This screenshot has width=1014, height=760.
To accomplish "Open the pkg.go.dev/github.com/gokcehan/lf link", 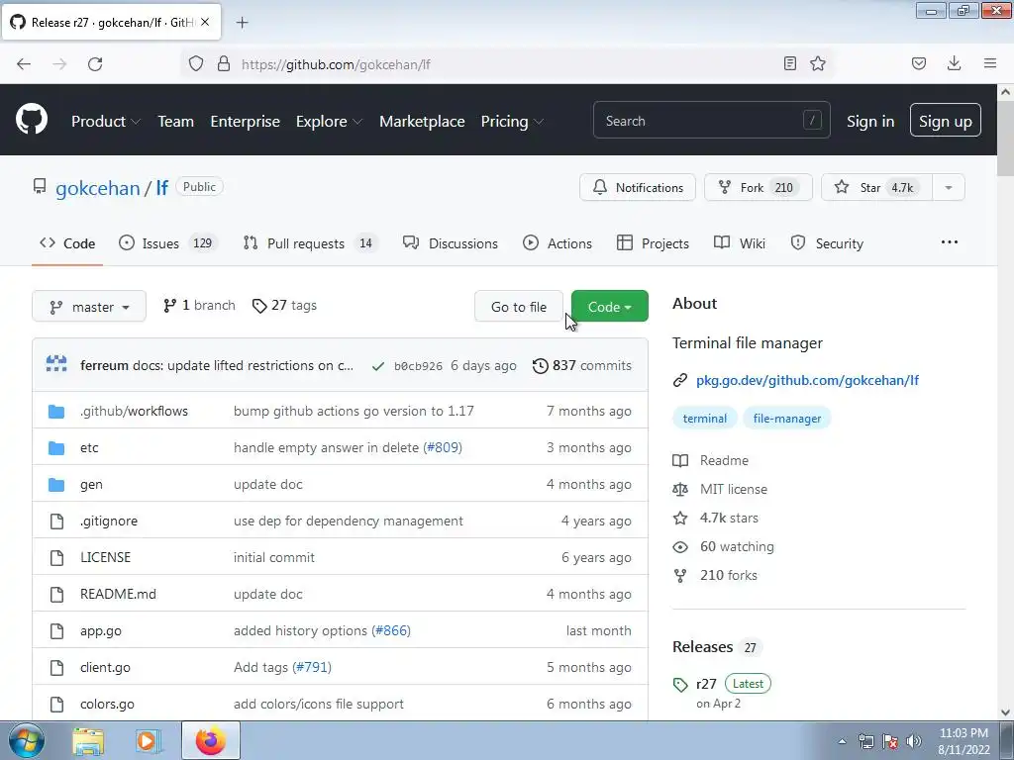I will 807,381.
